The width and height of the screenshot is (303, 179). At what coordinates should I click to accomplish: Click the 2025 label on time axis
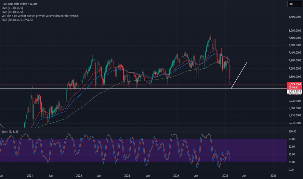pyautogui.click(x=225, y=176)
